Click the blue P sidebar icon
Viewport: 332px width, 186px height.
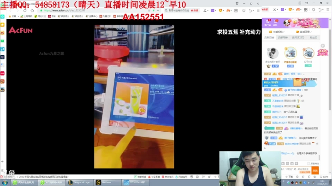[3, 49]
